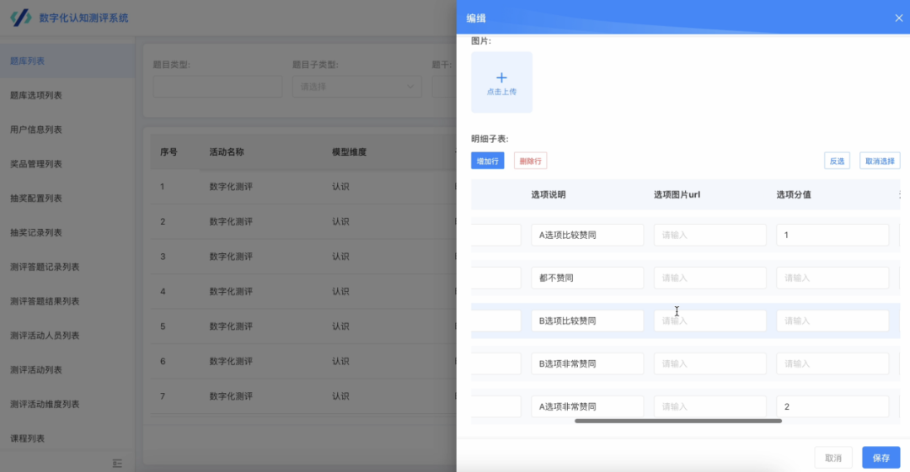Click image url field for B选项比较赞同
Screen dimensions: 910x472
click(x=709, y=321)
